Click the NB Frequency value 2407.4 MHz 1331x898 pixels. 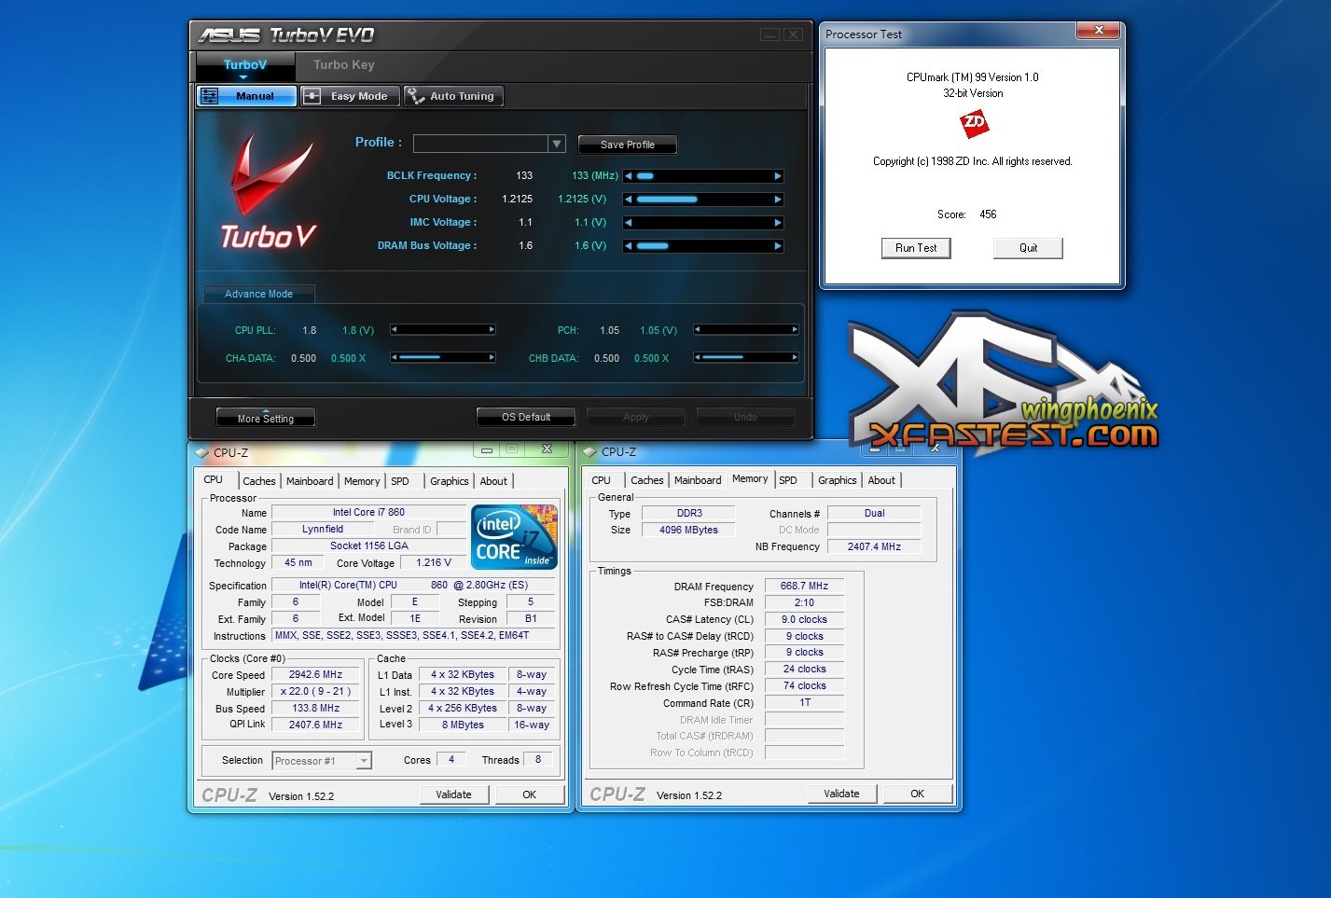tap(874, 547)
